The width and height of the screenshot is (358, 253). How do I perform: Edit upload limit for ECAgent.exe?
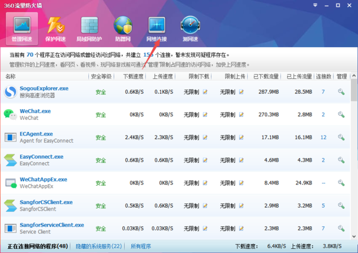tap(241, 137)
